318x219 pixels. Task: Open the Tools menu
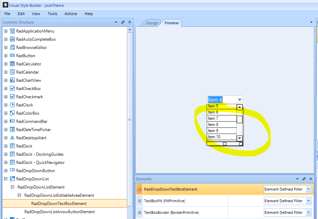point(52,14)
